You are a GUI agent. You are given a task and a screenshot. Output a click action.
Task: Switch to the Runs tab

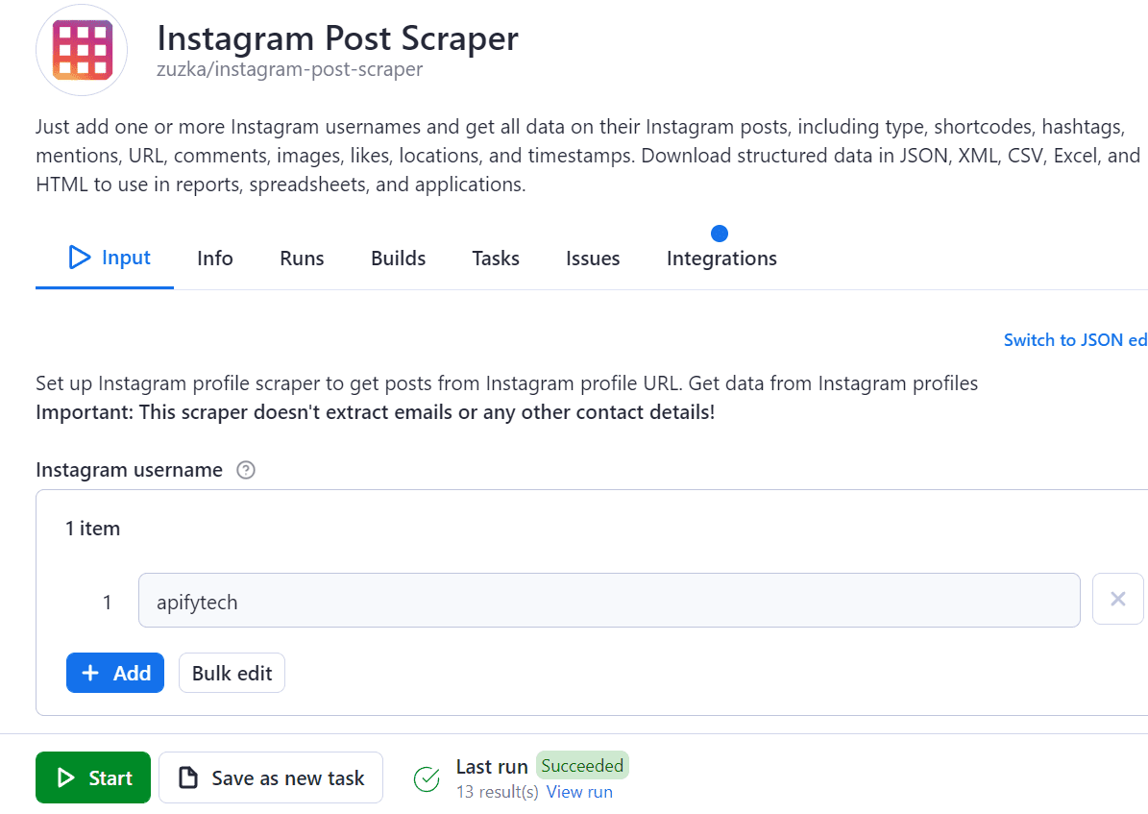coord(301,258)
